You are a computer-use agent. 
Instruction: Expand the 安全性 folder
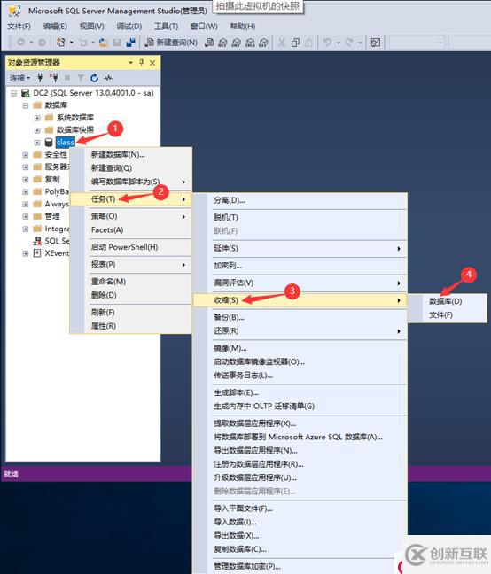coord(26,155)
